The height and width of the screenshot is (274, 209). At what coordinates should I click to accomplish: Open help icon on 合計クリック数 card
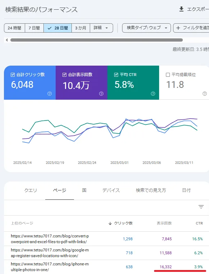click(50, 94)
